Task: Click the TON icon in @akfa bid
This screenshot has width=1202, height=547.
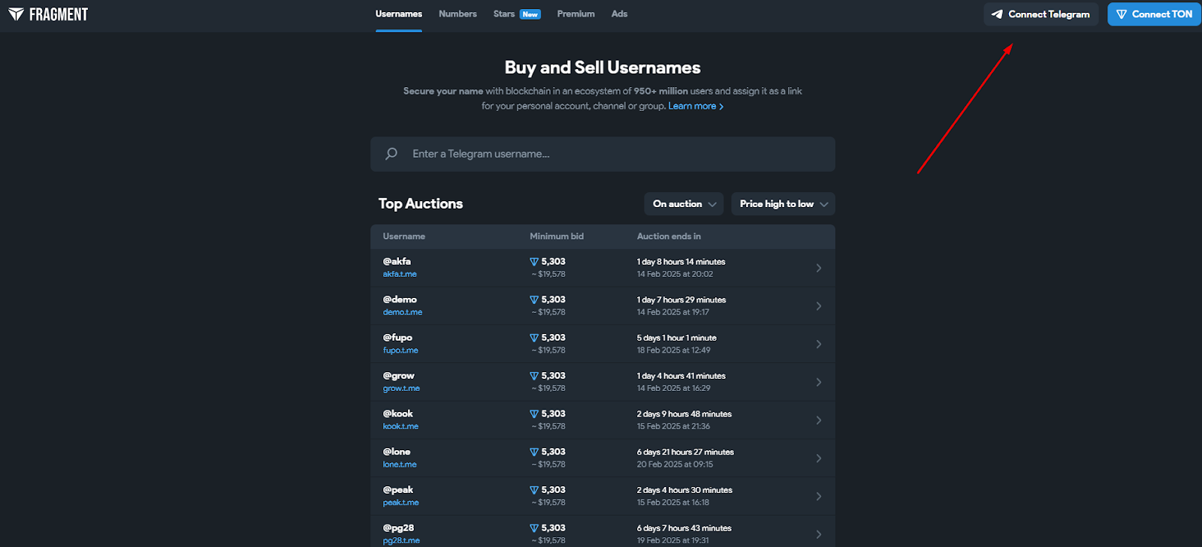Action: click(534, 262)
